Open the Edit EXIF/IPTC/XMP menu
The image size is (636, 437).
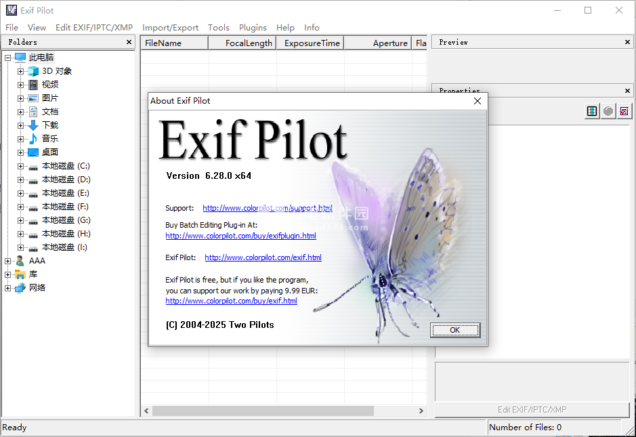(94, 28)
